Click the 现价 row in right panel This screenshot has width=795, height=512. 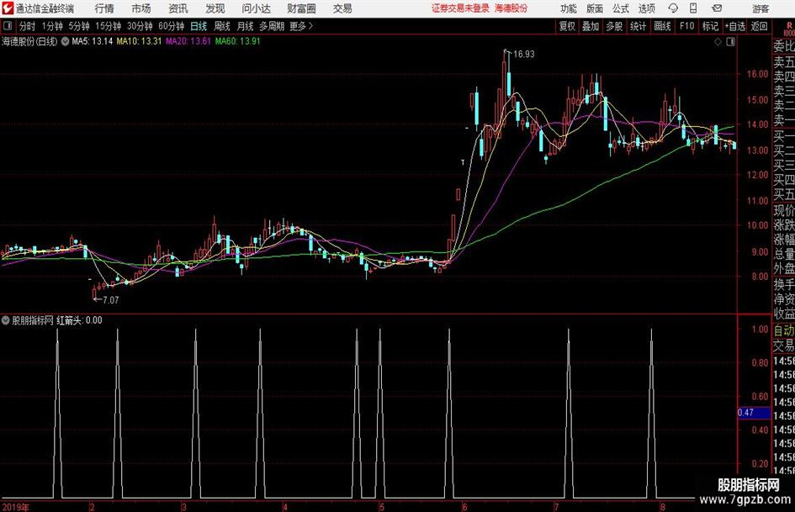[x=784, y=210]
